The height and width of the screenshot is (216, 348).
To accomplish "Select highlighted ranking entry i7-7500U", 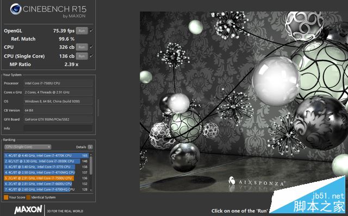I will pos(46,178).
